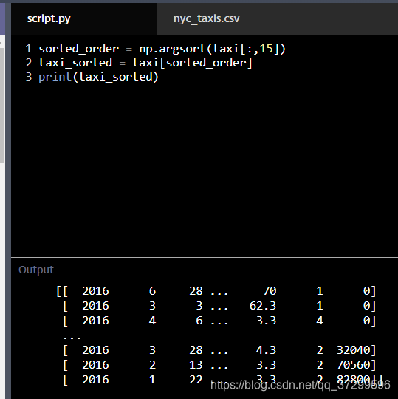Click line number 3 in gutter

pyautogui.click(x=29, y=77)
